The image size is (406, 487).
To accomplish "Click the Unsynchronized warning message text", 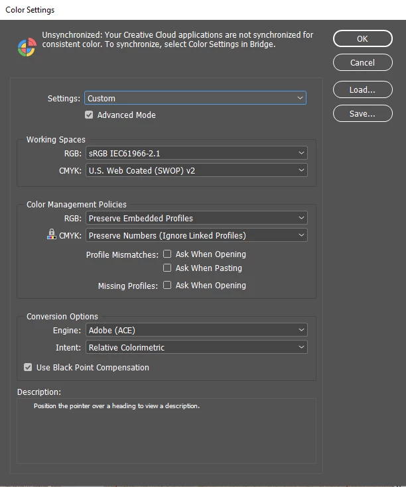I will click(178, 40).
